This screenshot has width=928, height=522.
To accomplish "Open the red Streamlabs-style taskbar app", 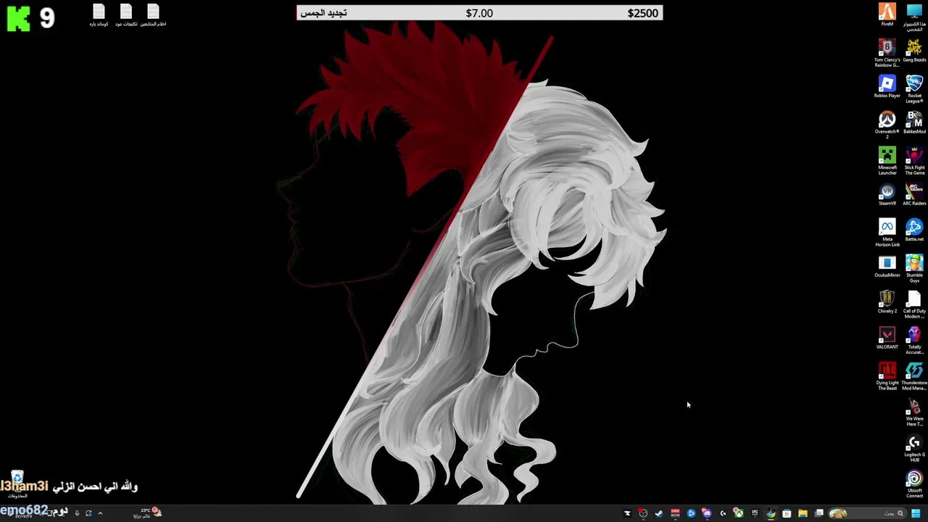I will pos(675,513).
